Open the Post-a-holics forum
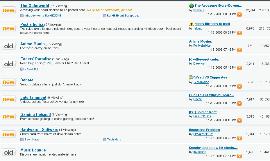This screenshot has width=270, height=161. click(x=32, y=25)
